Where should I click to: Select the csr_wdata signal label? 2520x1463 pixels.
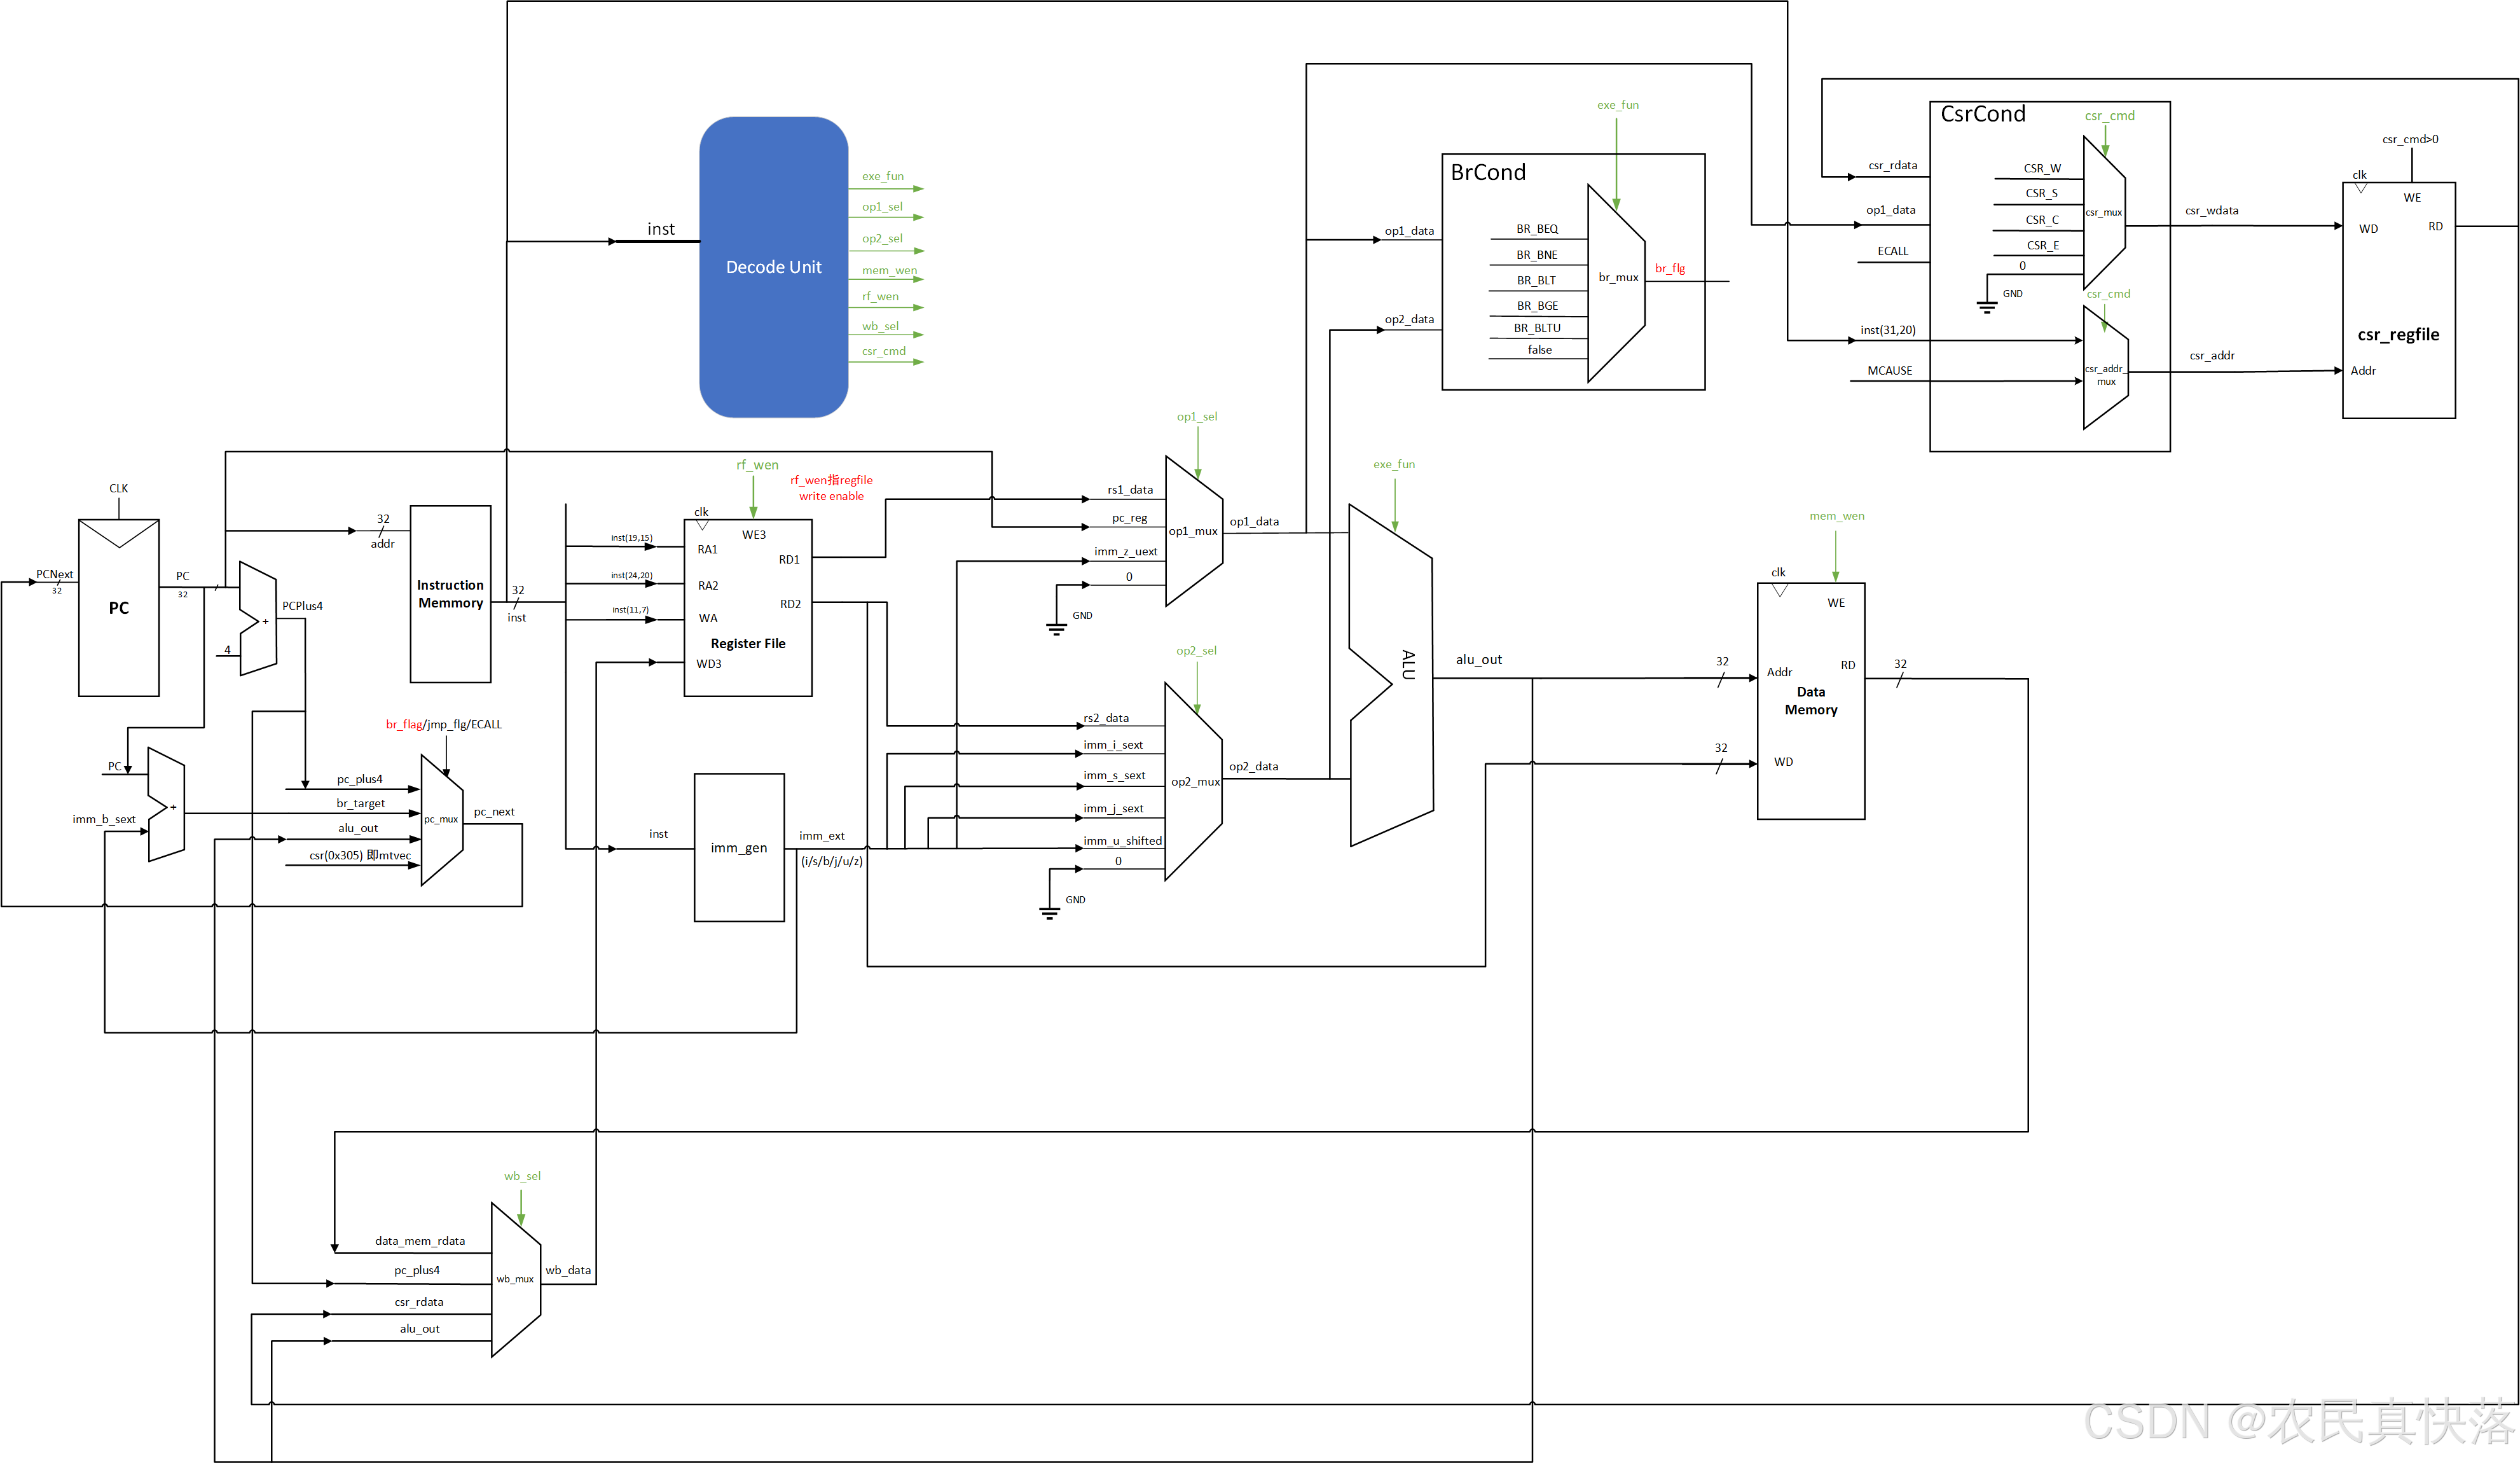pos(2212,210)
